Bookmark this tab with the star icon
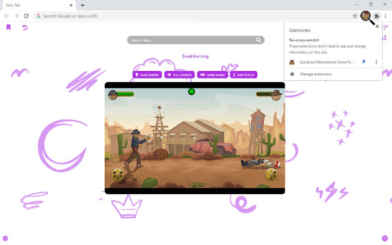Viewport: 392px width, 245px height. pyautogui.click(x=355, y=16)
